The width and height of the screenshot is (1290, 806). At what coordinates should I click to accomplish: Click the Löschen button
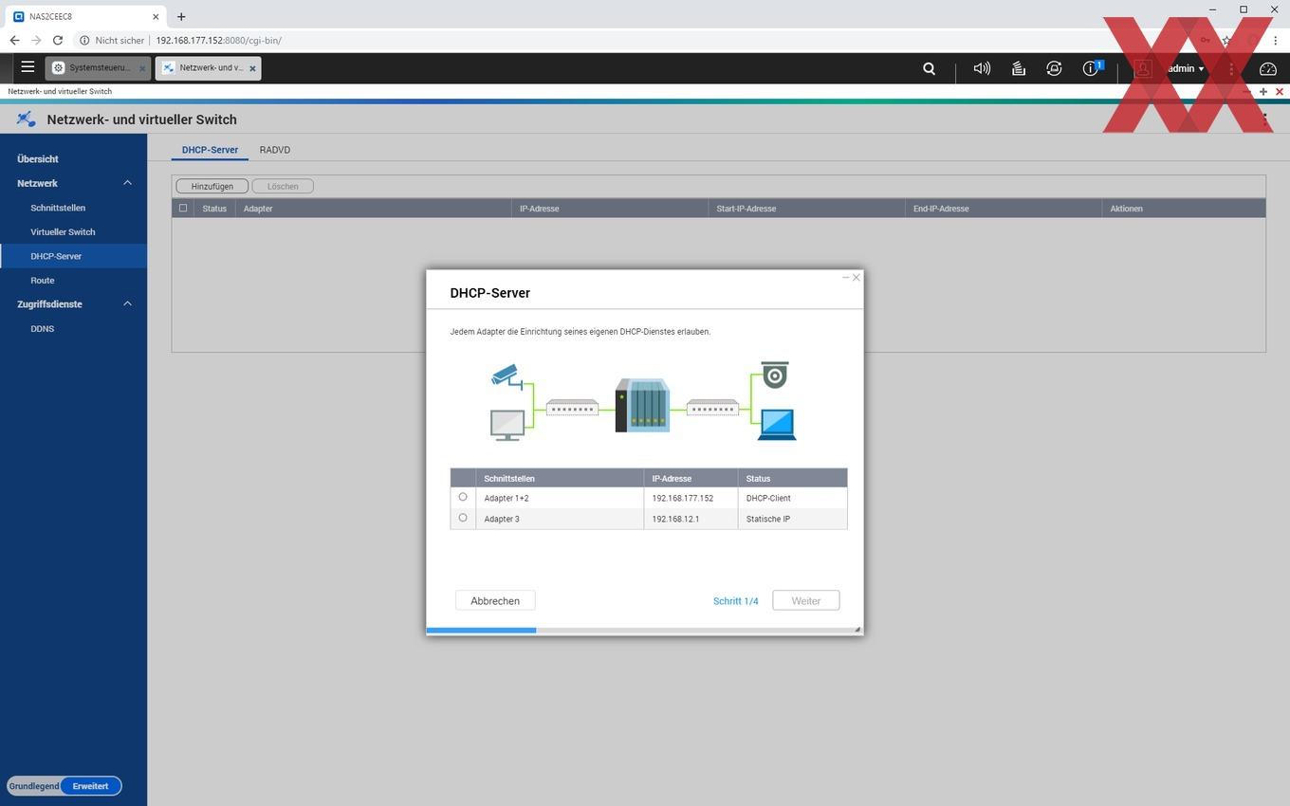(x=283, y=186)
